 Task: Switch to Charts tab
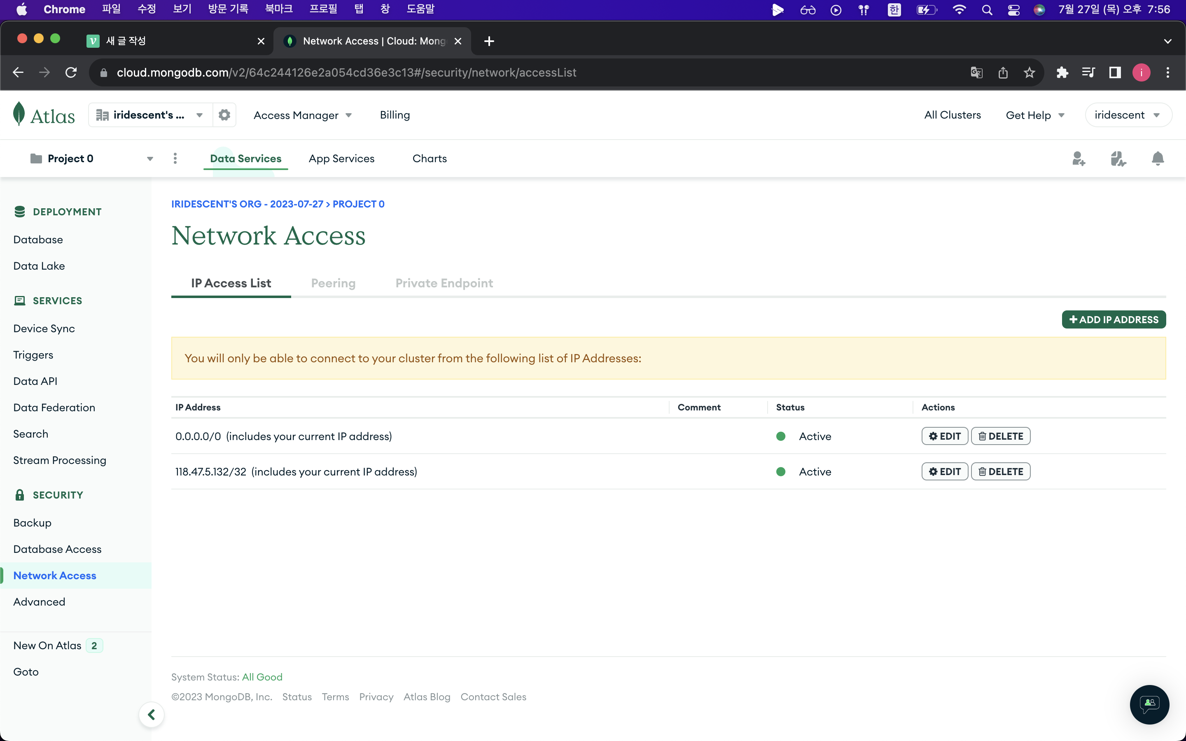[x=430, y=158]
